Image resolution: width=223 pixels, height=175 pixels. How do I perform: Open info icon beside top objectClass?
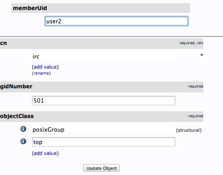point(24,141)
